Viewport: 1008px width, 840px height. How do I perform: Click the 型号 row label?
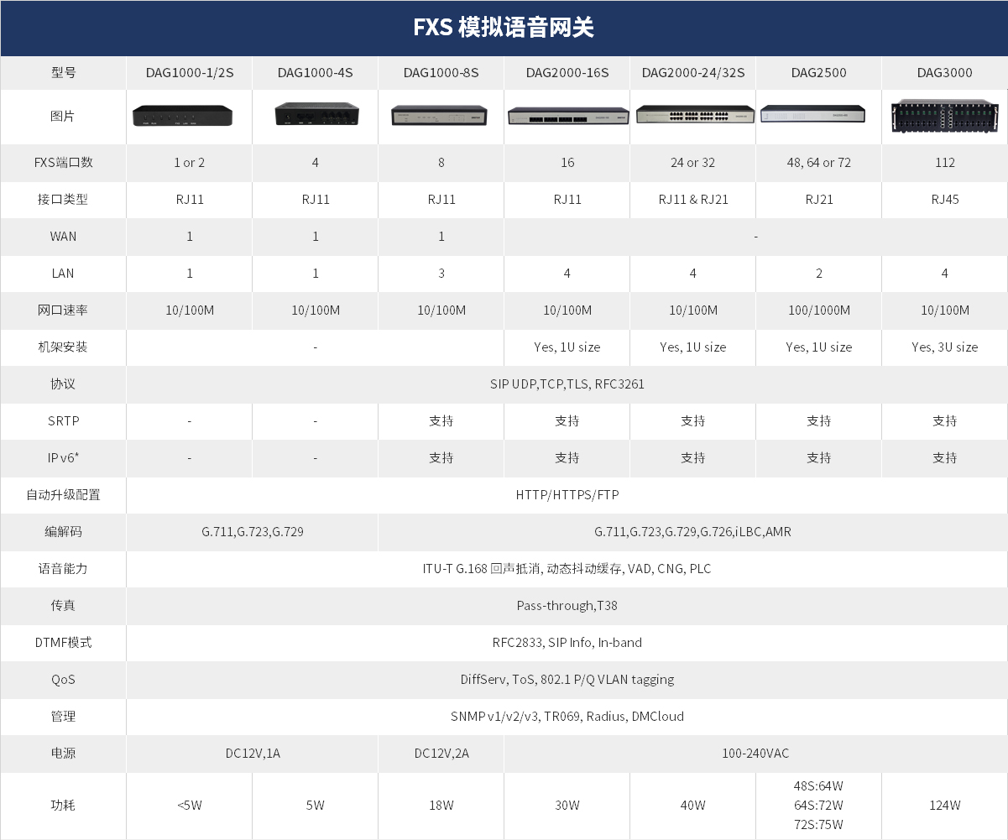tap(63, 73)
